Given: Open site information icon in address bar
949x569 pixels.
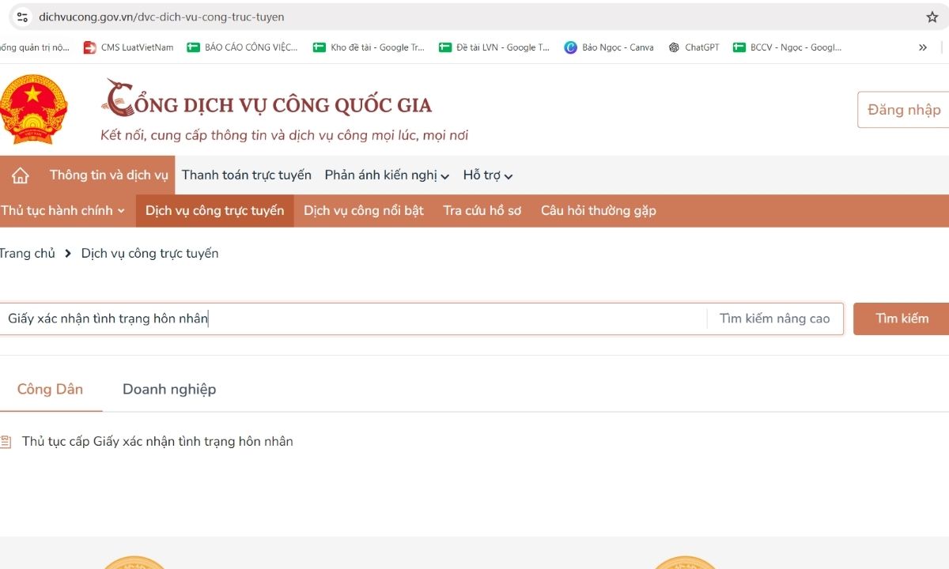Looking at the screenshot, I should [x=22, y=17].
